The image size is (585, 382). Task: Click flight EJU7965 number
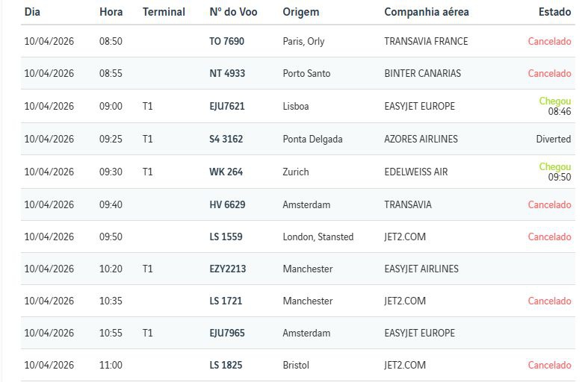coord(227,334)
